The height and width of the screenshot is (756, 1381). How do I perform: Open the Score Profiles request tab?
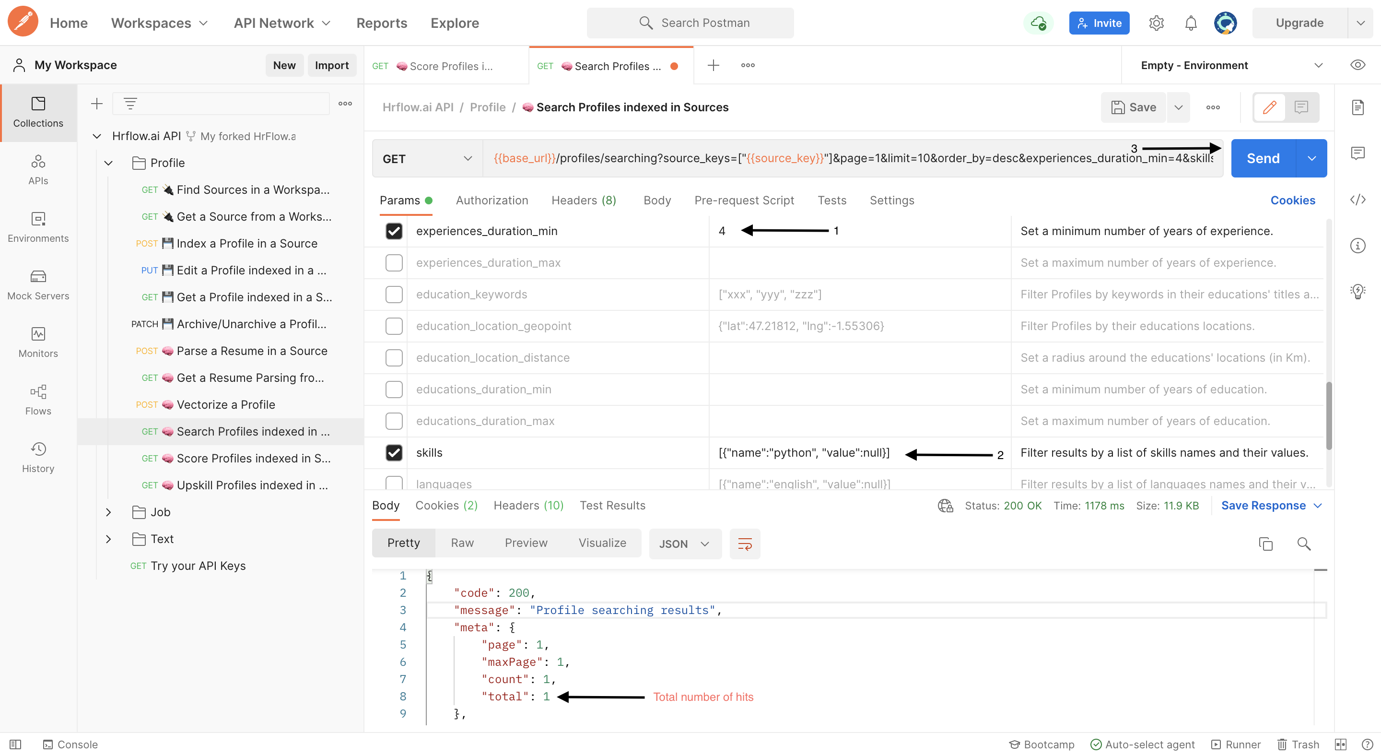(x=446, y=66)
